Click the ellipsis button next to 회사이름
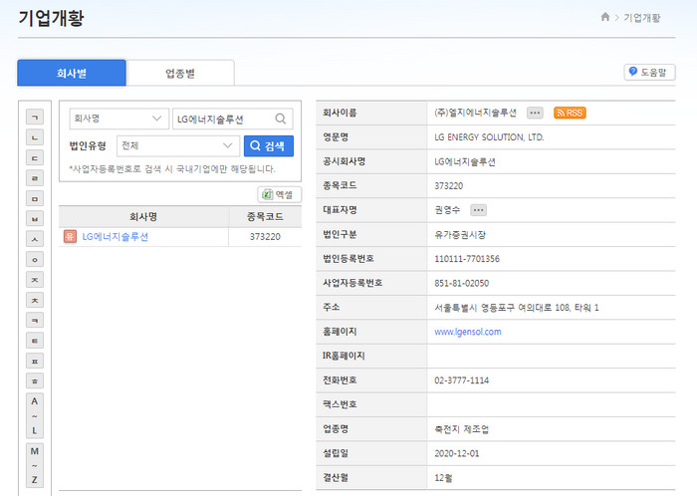 (x=535, y=113)
